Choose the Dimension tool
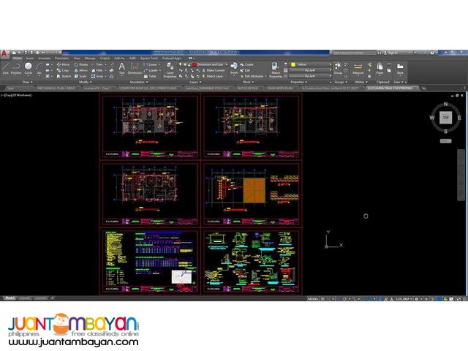Viewport: 468px width, 351px height. pyautogui.click(x=135, y=69)
